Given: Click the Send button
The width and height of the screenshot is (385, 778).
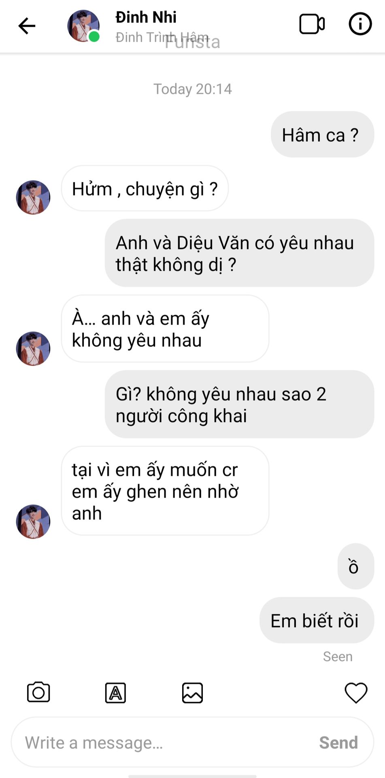Looking at the screenshot, I should (x=338, y=742).
